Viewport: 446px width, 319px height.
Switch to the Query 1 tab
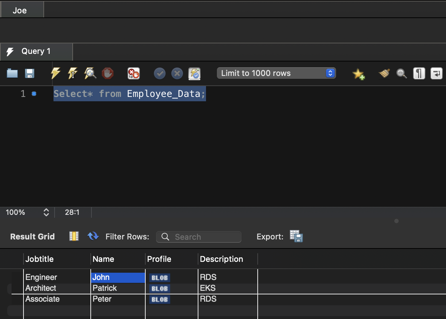pos(36,51)
